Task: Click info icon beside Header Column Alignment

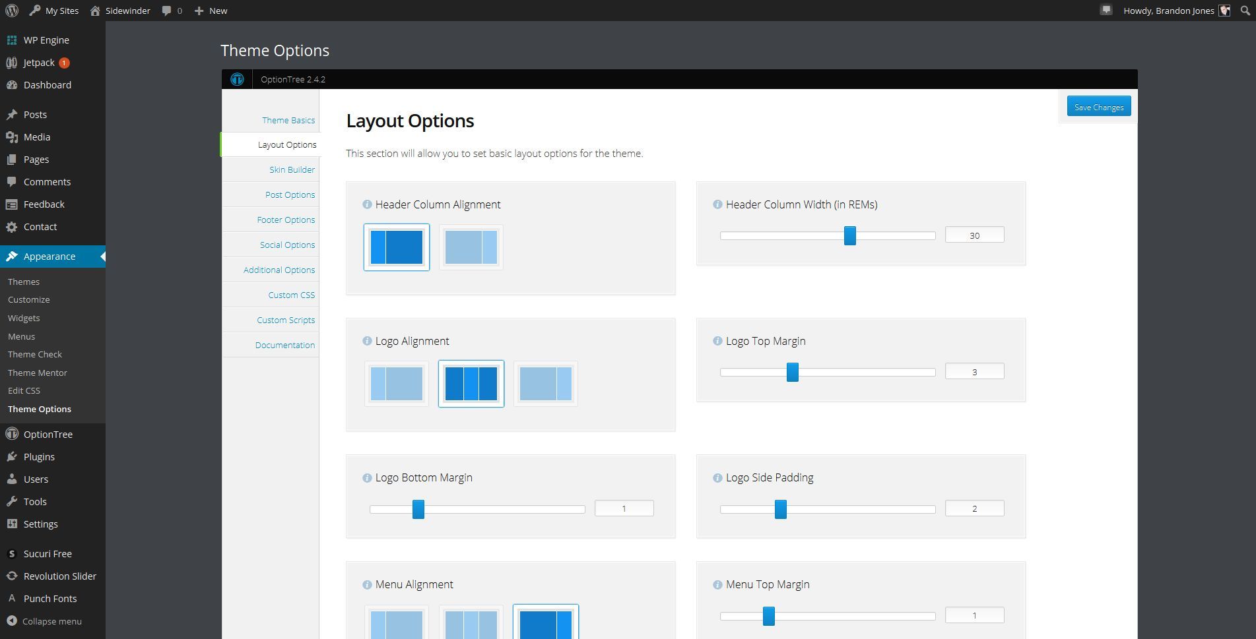Action: (367, 204)
